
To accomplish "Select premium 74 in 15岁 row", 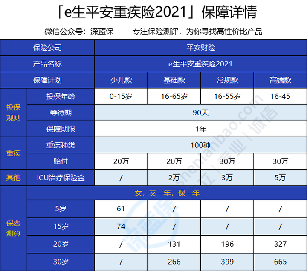I will [x=121, y=226].
